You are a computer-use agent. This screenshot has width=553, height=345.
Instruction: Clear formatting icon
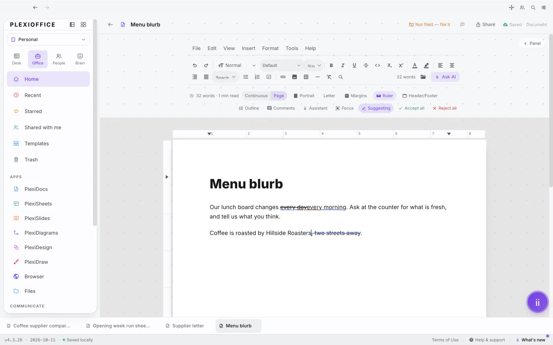329,77
